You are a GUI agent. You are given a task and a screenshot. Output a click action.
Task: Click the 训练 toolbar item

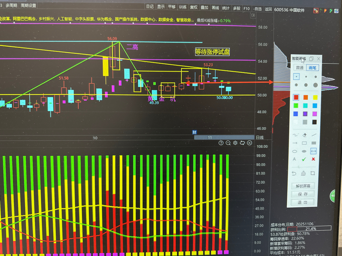click(183, 7)
